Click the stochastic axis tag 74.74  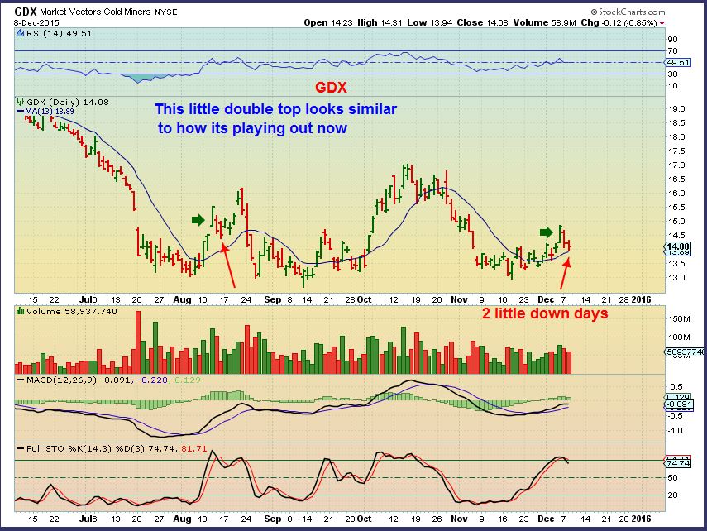click(678, 463)
